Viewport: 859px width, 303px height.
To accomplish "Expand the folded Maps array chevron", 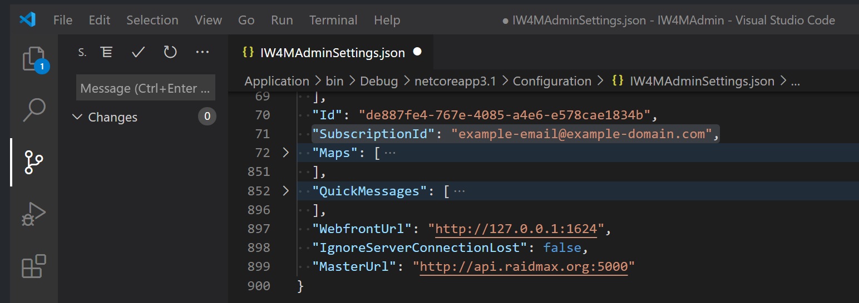I will click(285, 153).
